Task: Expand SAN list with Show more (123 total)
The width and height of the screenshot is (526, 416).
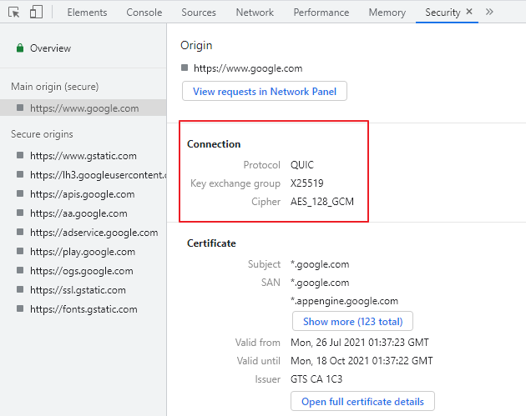Action: point(352,321)
